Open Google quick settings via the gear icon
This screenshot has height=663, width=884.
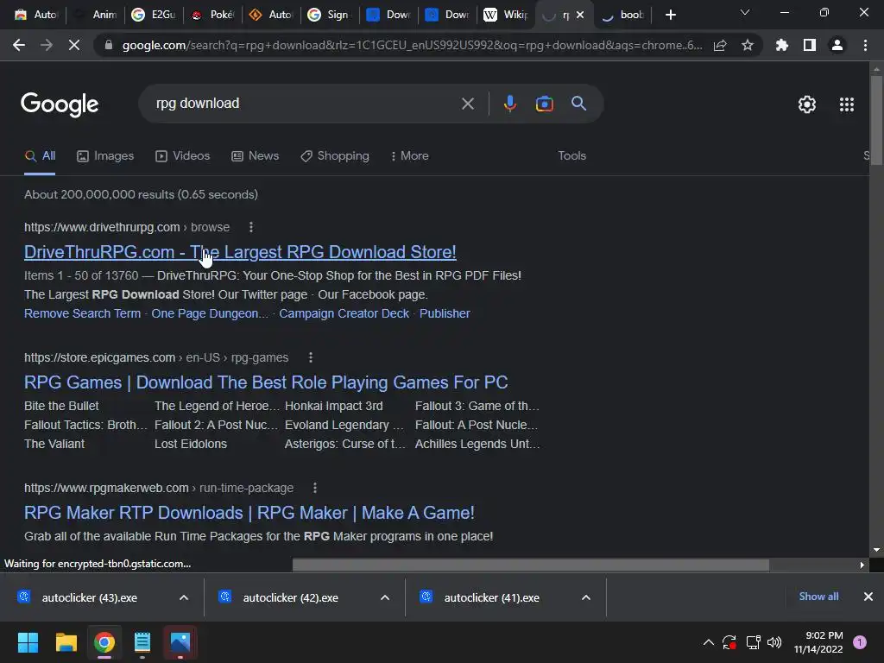[x=807, y=104]
